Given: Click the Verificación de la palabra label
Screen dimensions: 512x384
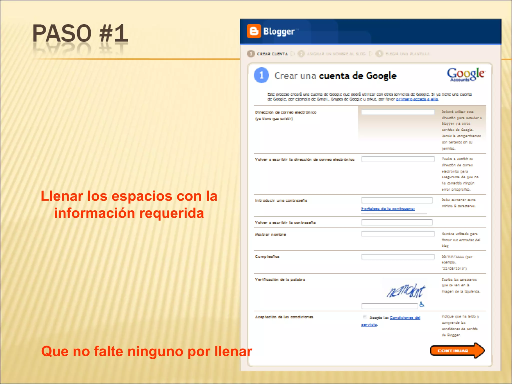Looking at the screenshot, I should [280, 279].
